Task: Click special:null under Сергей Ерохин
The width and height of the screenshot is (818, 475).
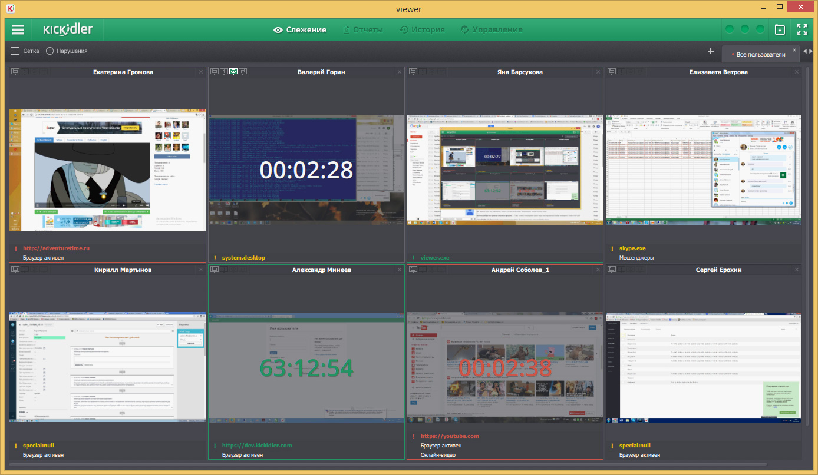Action: tap(635, 446)
